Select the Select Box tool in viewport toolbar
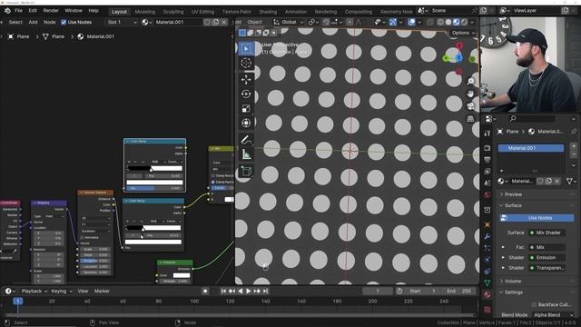This screenshot has width=581, height=327. (x=246, y=48)
